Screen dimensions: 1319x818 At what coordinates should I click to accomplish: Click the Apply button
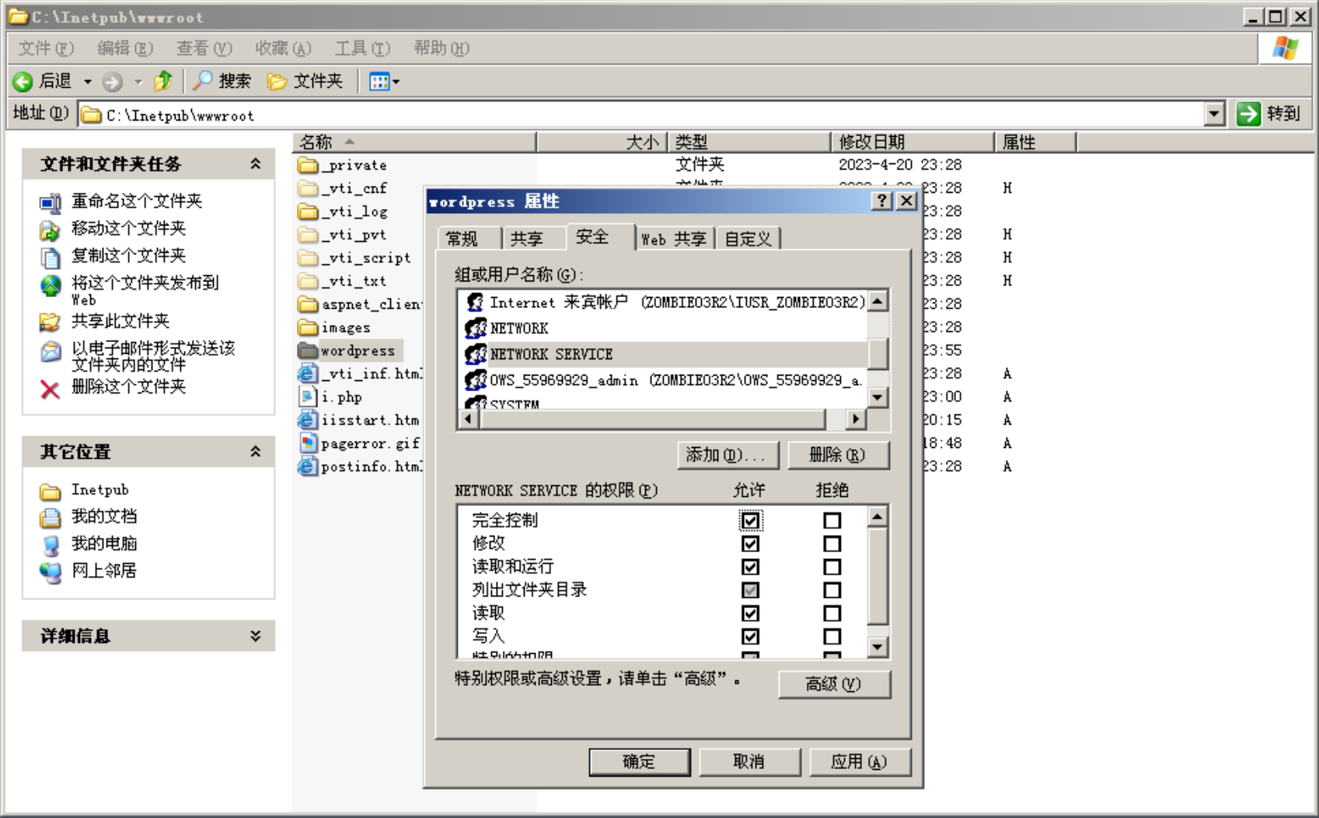859,761
